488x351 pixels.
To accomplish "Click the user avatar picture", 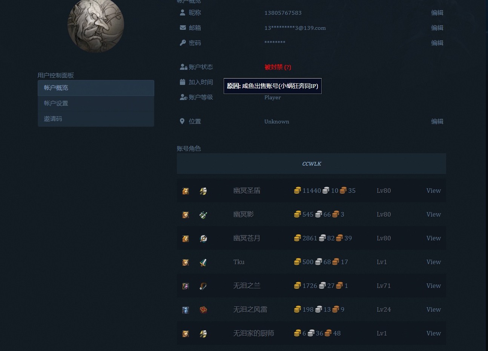I will 96,25.
